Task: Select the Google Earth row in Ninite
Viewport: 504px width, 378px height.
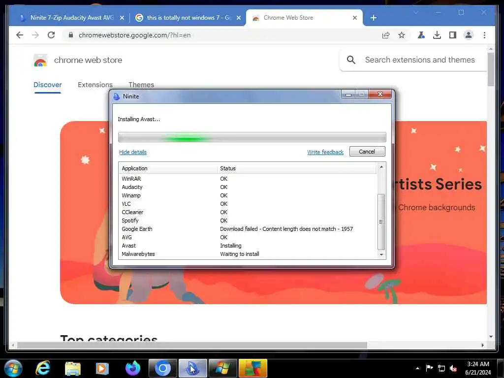Action: pyautogui.click(x=248, y=229)
